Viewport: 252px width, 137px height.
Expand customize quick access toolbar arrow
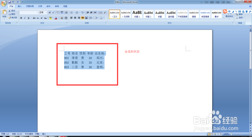[x=22, y=2]
